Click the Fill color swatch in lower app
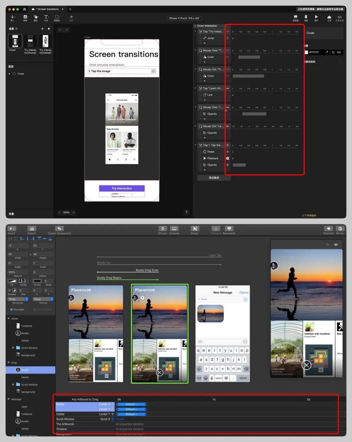 (x=12, y=281)
